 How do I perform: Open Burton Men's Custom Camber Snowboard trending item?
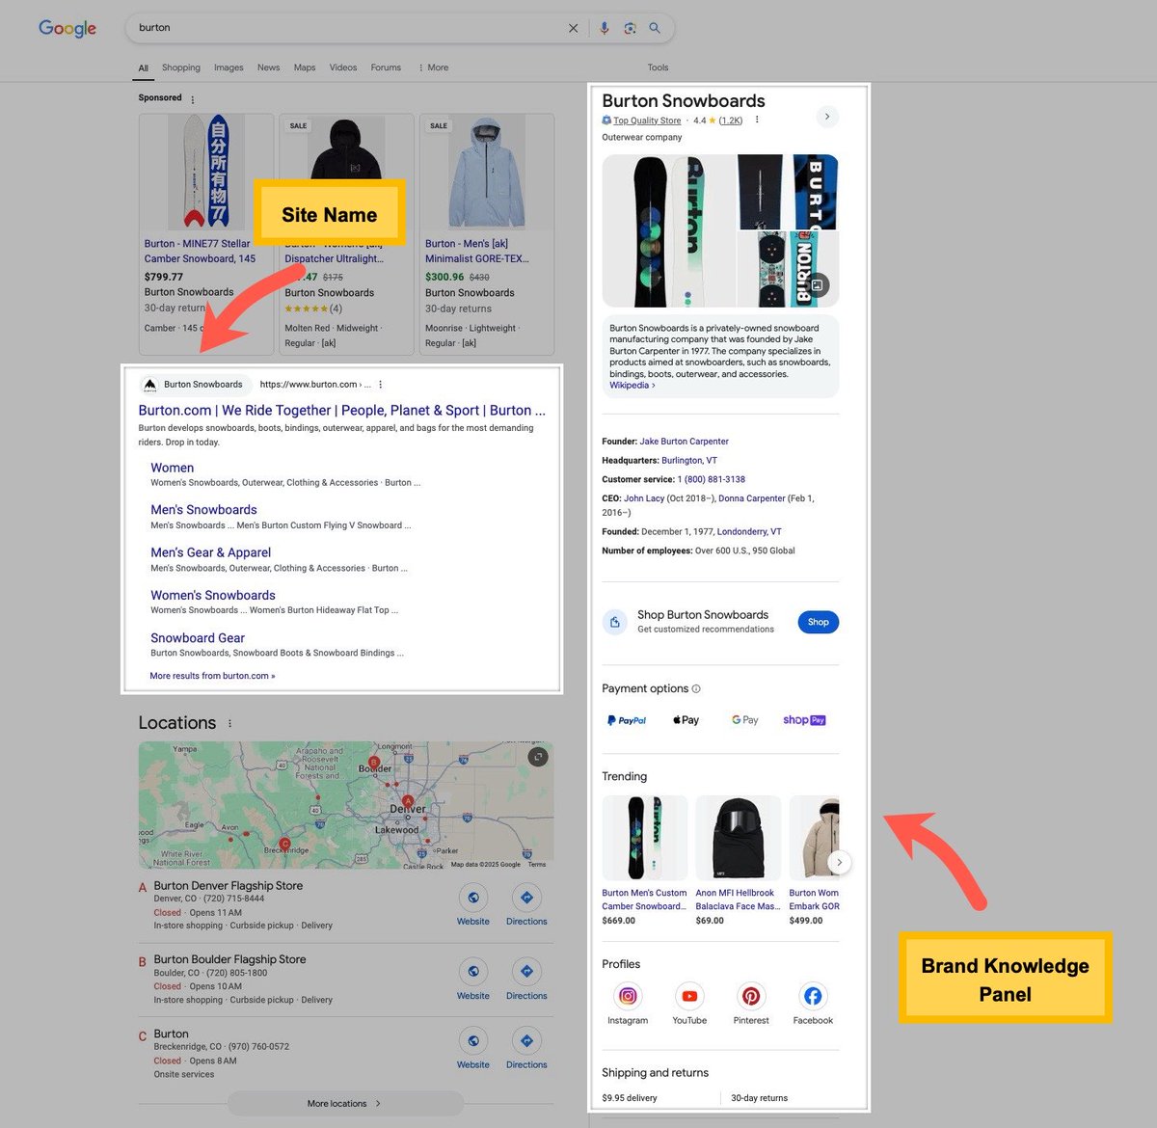[x=645, y=859]
